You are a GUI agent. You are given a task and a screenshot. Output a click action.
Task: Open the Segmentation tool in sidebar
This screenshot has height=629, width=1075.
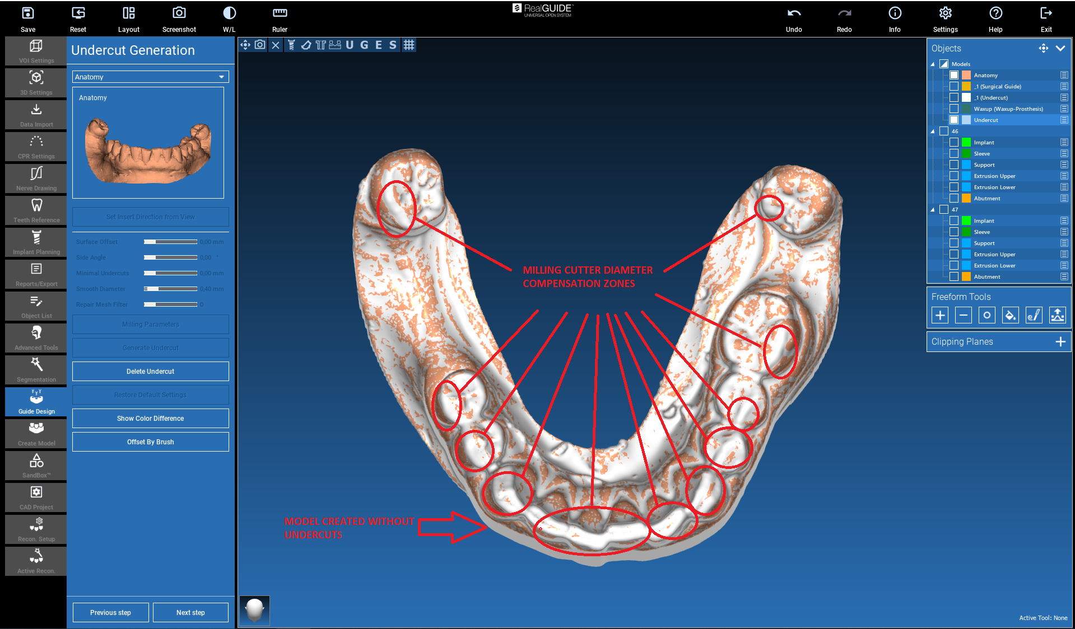point(36,370)
